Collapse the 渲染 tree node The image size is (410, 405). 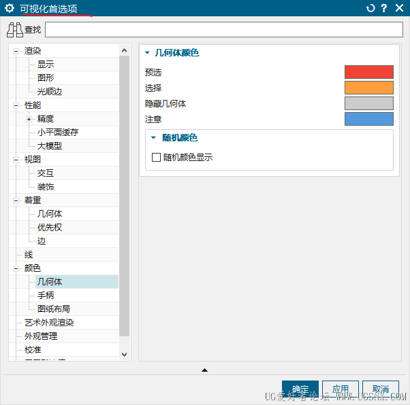point(16,51)
